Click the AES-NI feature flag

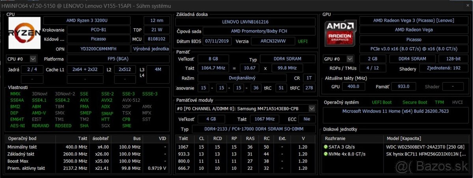17,126
